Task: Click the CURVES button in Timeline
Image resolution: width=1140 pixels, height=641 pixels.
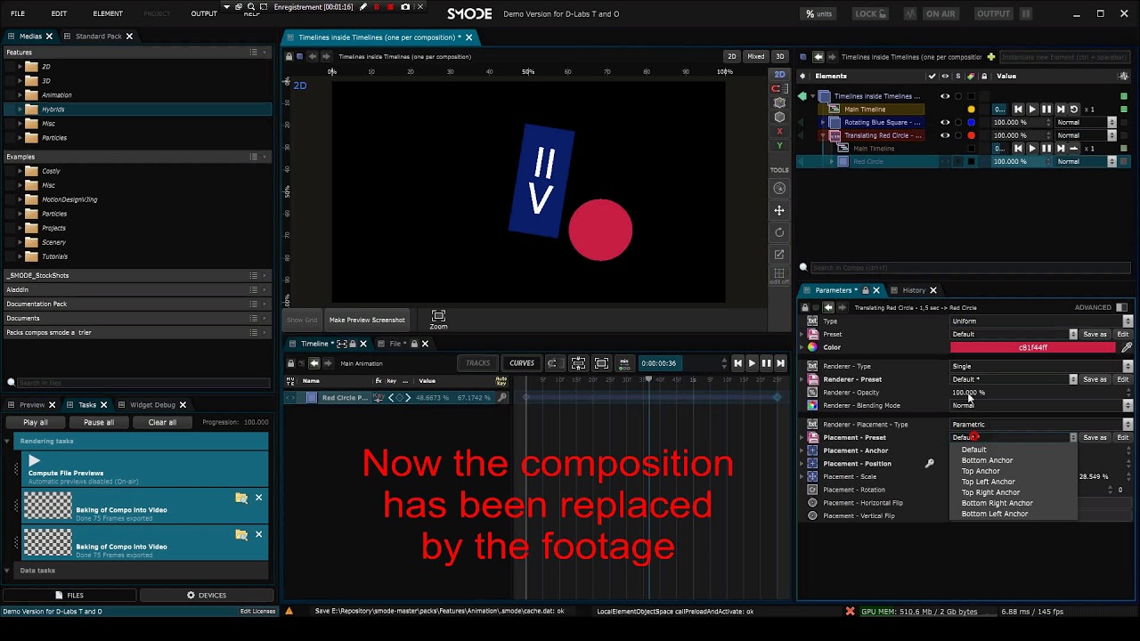Action: [522, 363]
